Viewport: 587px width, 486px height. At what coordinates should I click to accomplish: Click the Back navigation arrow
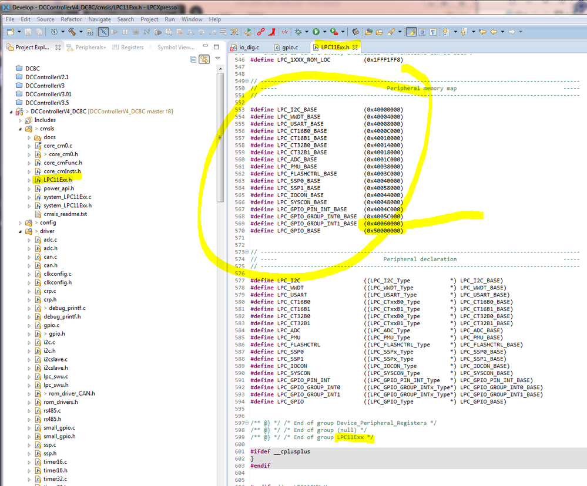494,32
